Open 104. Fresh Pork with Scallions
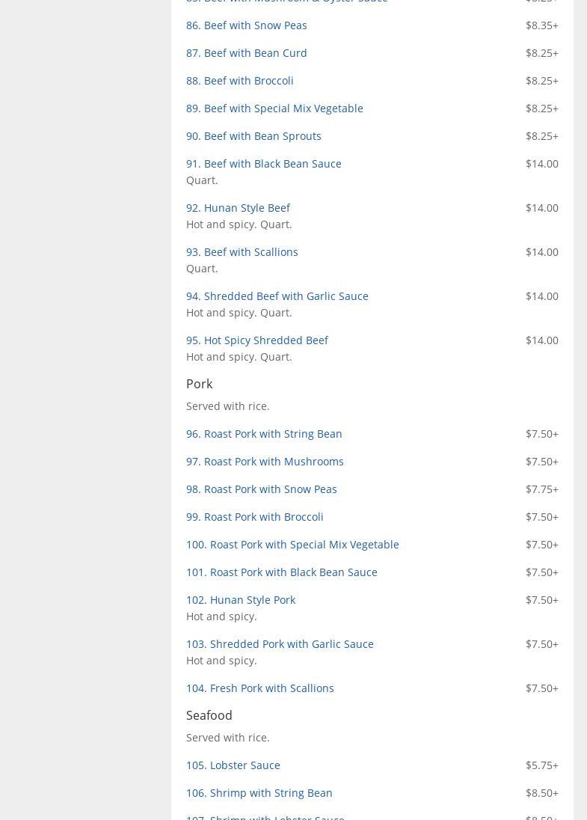 click(x=259, y=688)
